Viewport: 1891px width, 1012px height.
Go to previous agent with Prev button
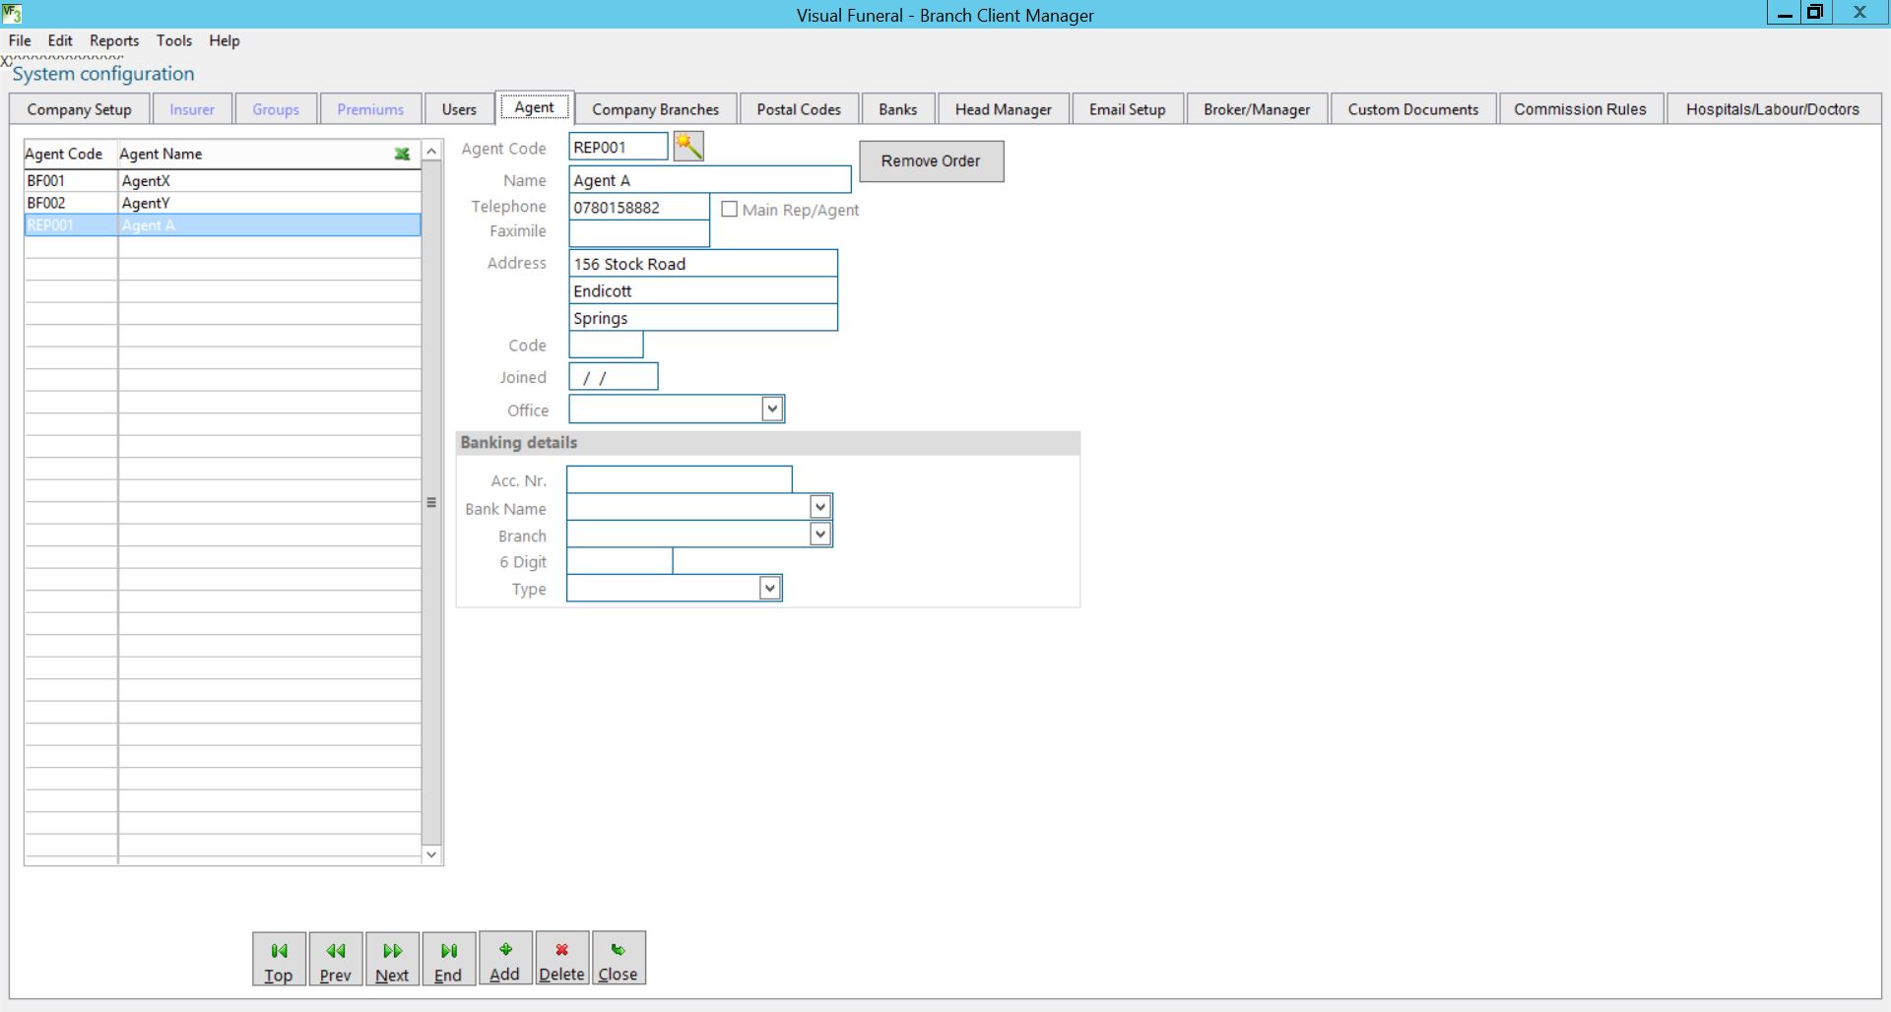pyautogui.click(x=335, y=959)
